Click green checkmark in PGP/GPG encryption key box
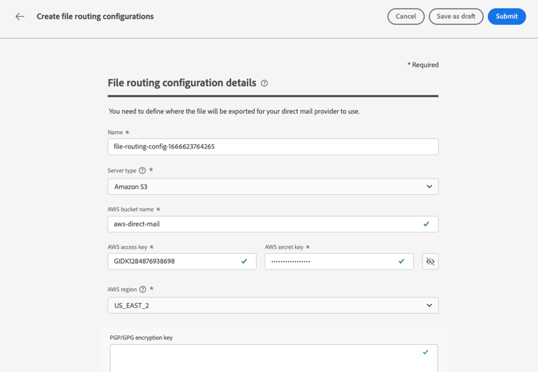The width and height of the screenshot is (538, 372). (425, 352)
